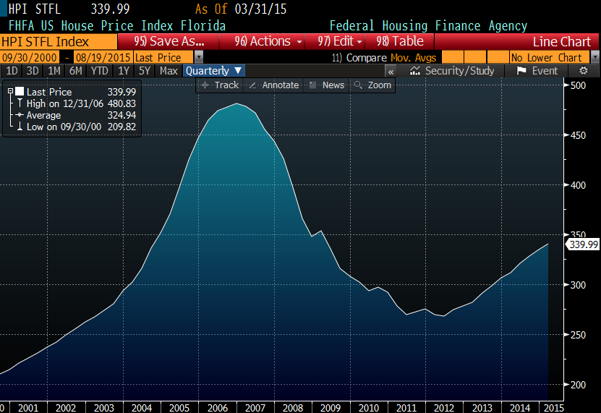Collapse the Last Price legend tree
Viewport: 601px width, 413px height.
point(10,92)
